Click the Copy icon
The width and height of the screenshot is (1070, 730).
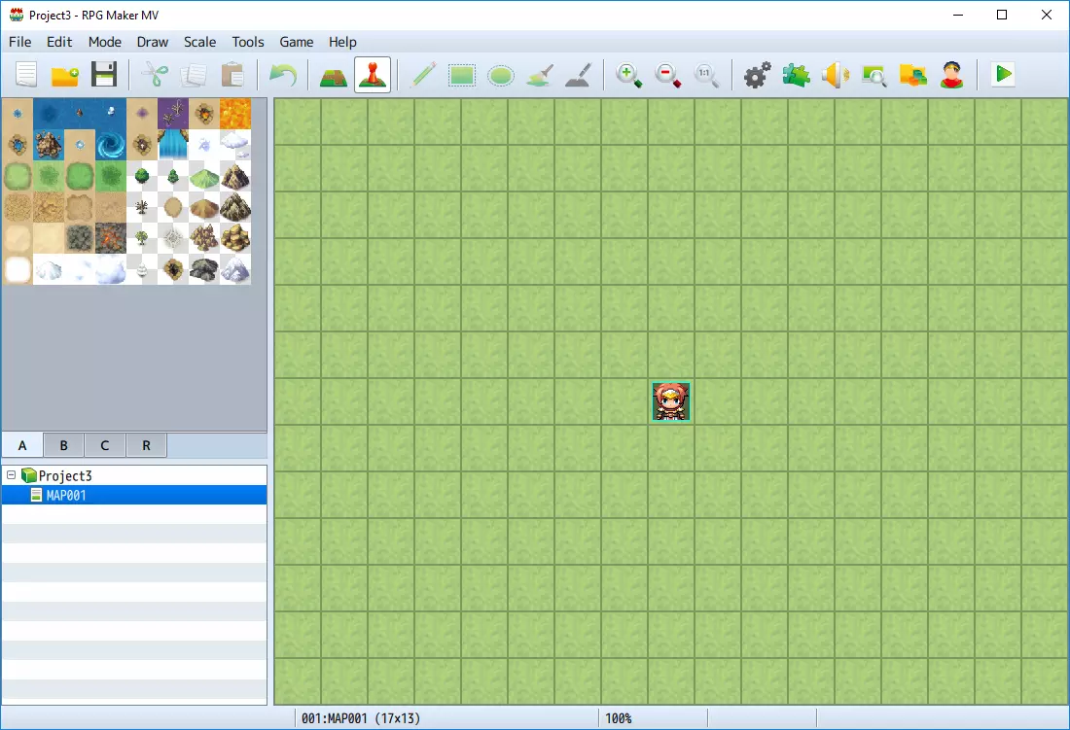194,74
